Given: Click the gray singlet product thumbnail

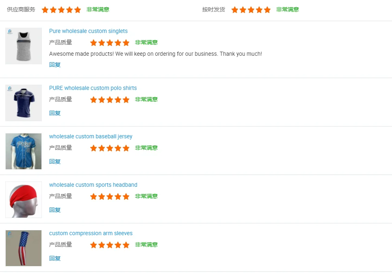Looking at the screenshot, I should [x=24, y=46].
